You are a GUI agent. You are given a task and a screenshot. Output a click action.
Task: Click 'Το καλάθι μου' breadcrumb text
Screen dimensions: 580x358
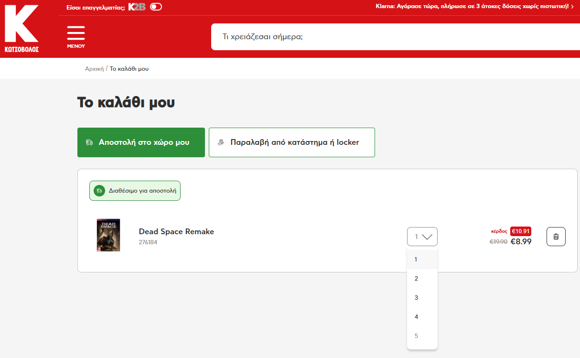point(129,69)
